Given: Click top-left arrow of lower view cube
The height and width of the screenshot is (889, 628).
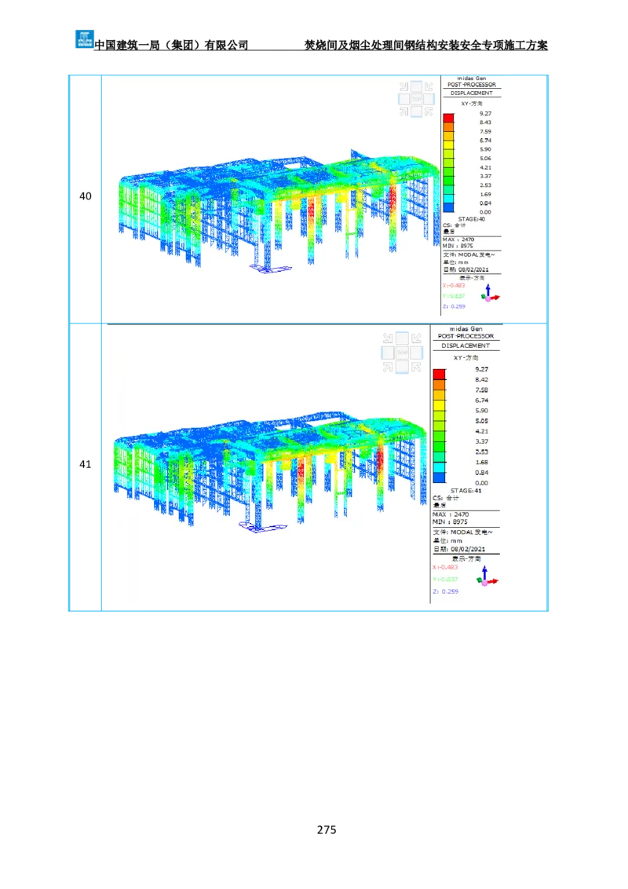Looking at the screenshot, I should [x=388, y=338].
